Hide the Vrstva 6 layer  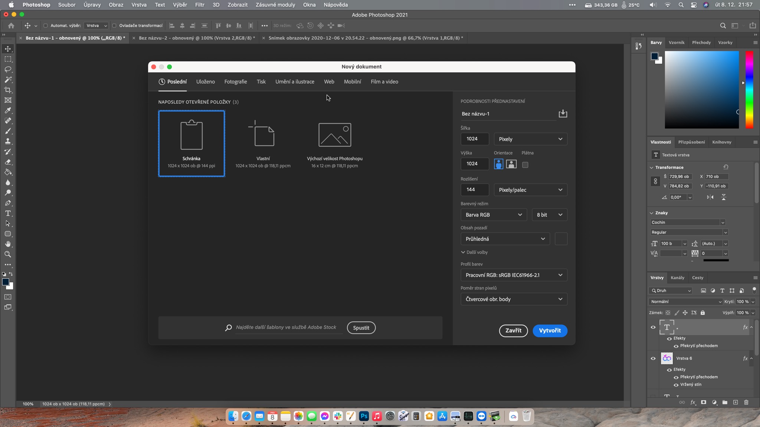tap(653, 358)
